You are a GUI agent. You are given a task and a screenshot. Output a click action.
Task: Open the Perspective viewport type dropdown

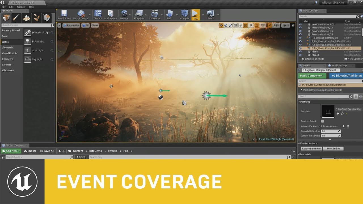click(71, 25)
